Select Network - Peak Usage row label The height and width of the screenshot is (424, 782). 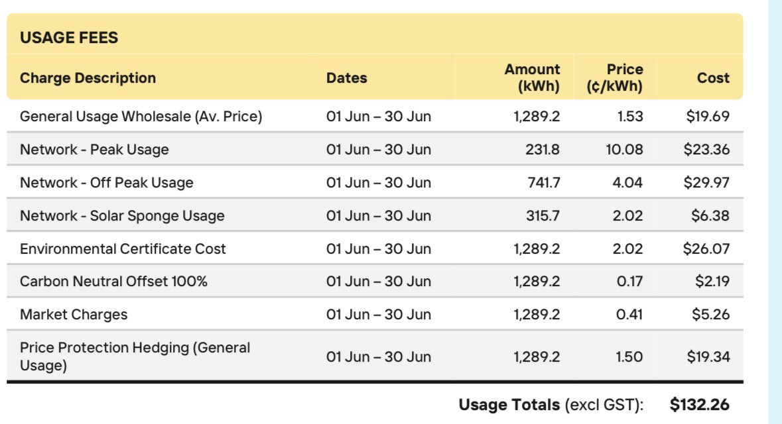94,150
